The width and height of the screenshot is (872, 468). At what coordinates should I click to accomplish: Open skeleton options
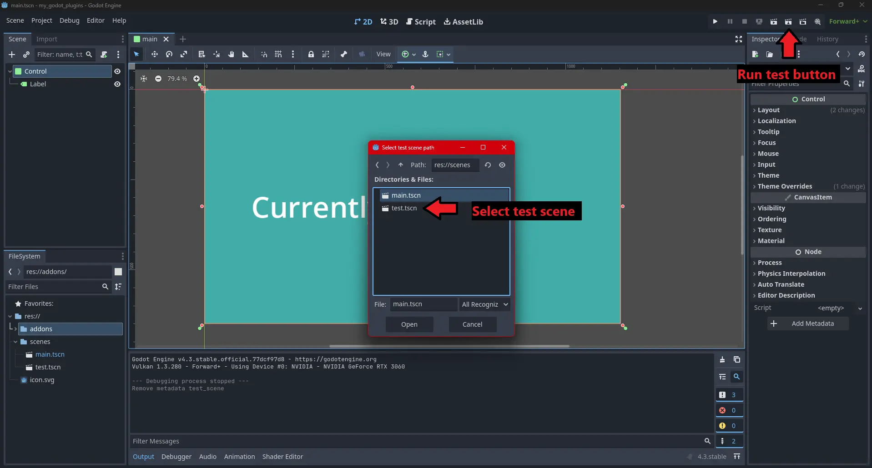(344, 54)
